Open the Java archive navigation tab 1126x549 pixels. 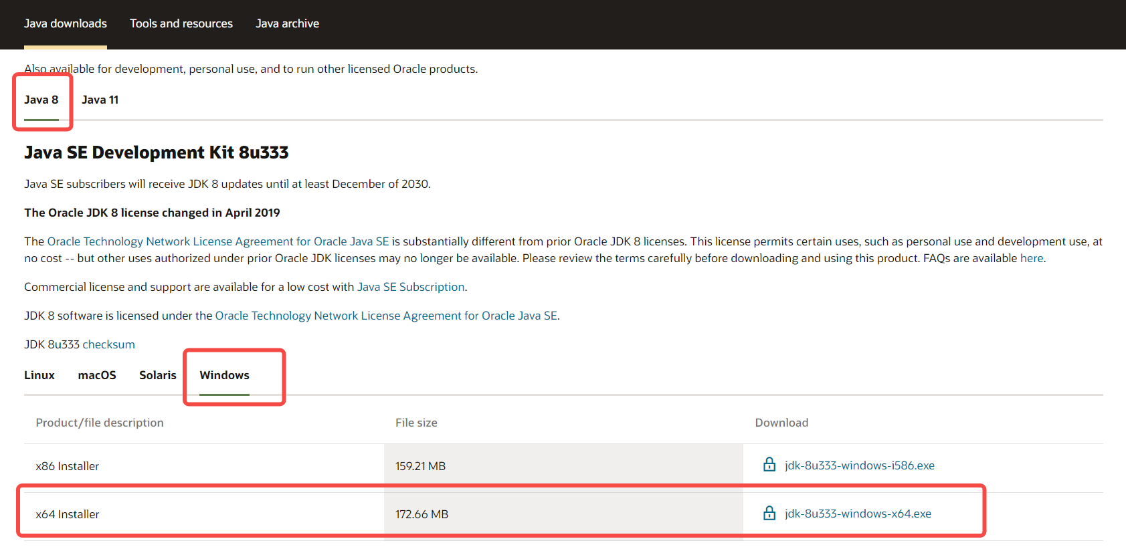[x=287, y=23]
